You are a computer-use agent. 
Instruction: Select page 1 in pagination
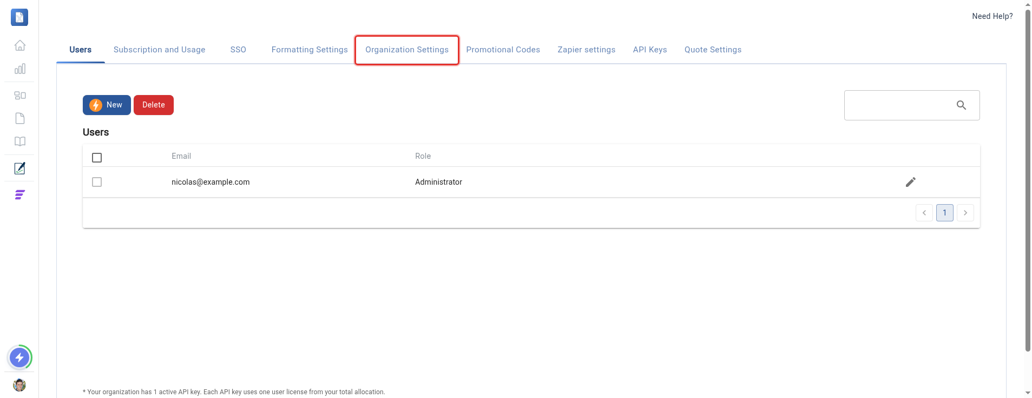945,213
